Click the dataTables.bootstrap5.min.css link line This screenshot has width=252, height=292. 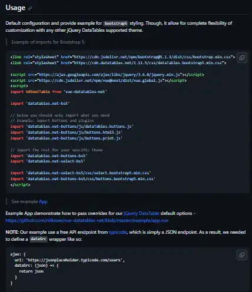[118, 63]
